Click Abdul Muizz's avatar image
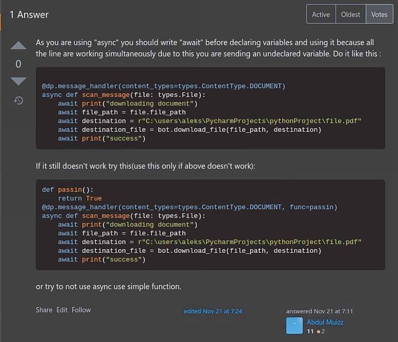The height and width of the screenshot is (342, 398). click(x=295, y=326)
